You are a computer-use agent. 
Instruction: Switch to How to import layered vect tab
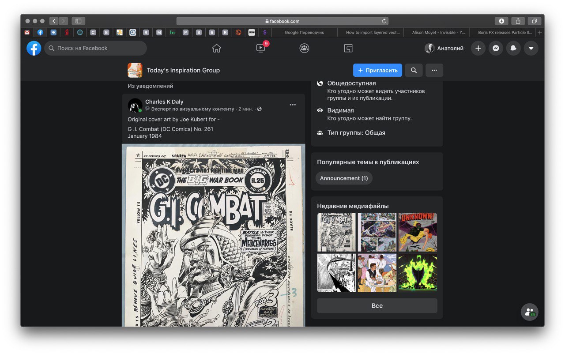[x=370, y=32]
